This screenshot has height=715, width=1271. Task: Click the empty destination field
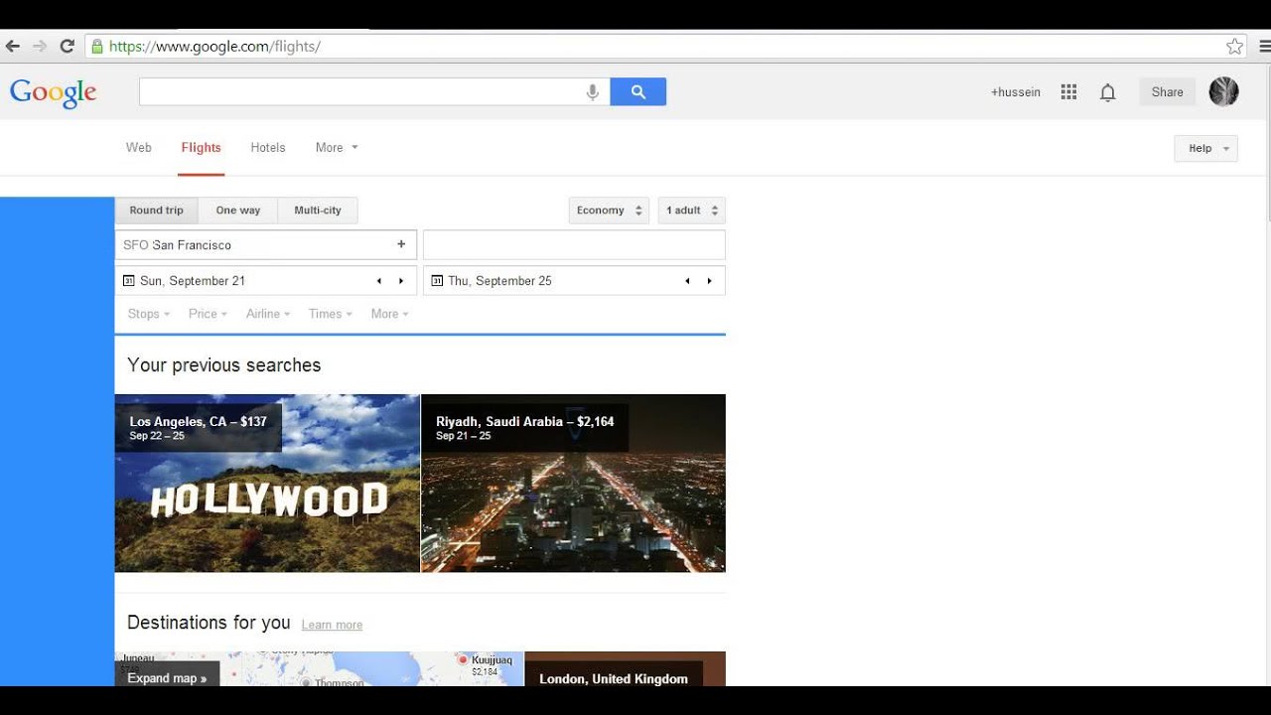pyautogui.click(x=574, y=244)
